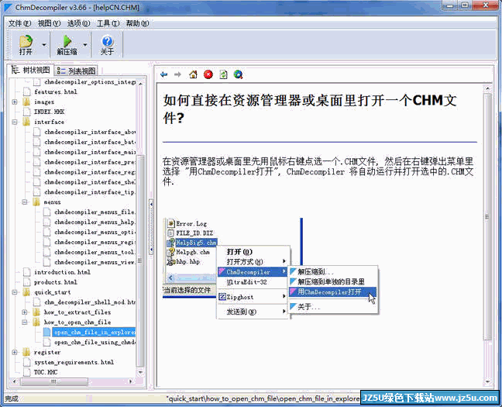Collapse the how_to_open_chm_file folder node
This screenshot has width=502, height=407.
click(25, 322)
